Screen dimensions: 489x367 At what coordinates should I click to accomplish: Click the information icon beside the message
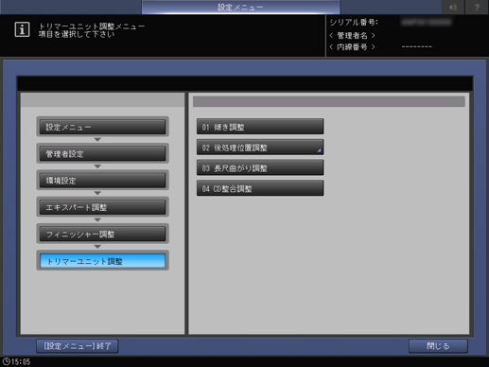[22, 29]
